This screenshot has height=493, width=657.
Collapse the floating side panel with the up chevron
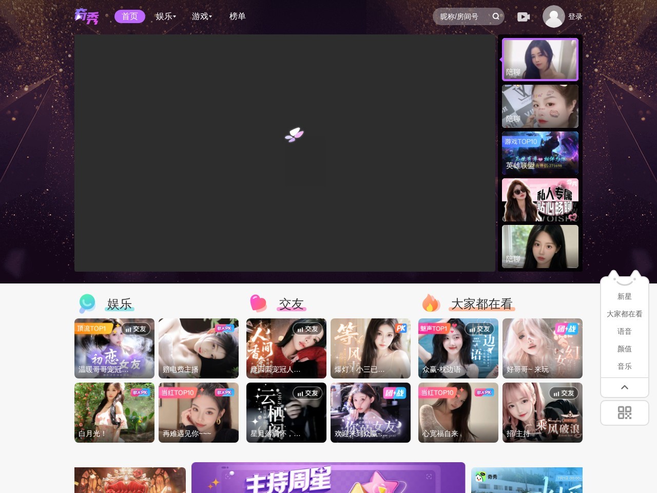point(625,387)
